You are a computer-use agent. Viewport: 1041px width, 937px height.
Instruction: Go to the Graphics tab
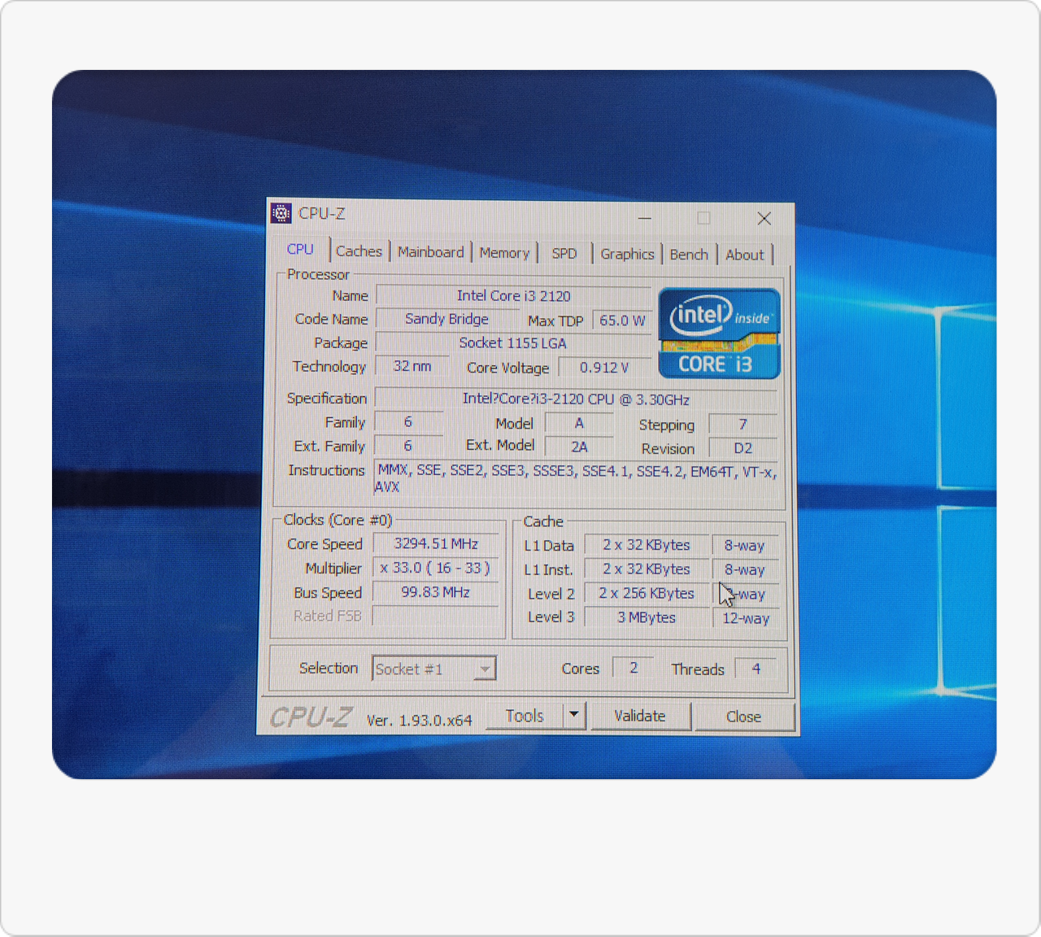click(x=627, y=255)
